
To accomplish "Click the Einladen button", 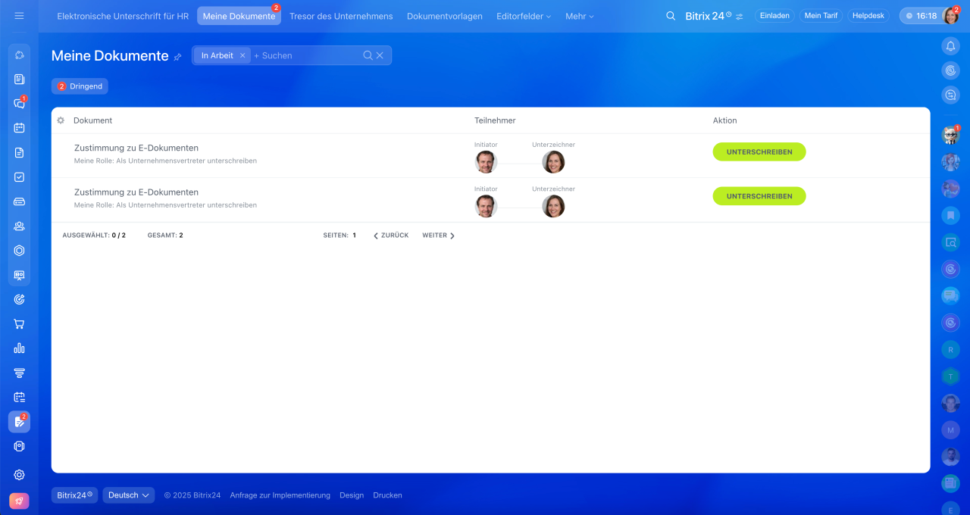I will pos(774,15).
